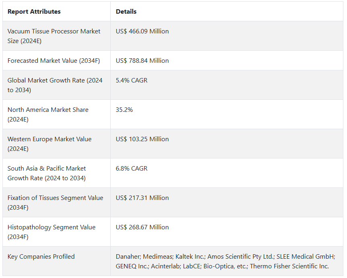This screenshot has height=278, width=347.
Task: Click the US$ 217.31 Million value
Action: pyautogui.click(x=142, y=198)
